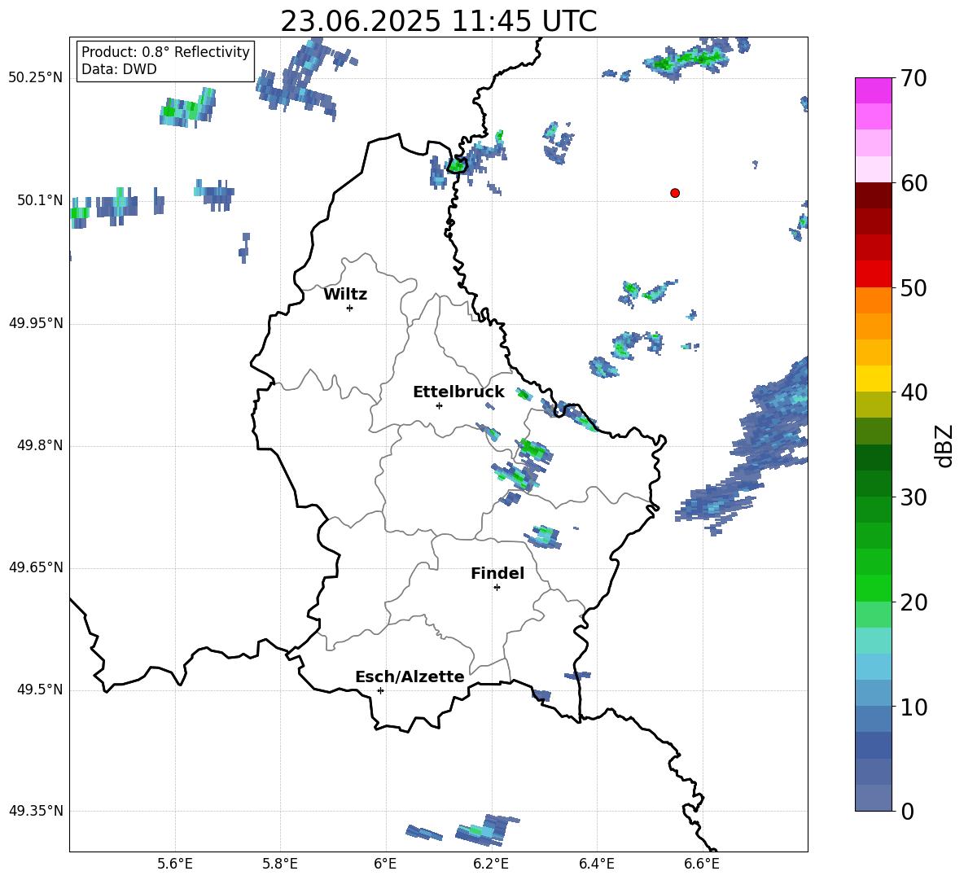Click the yellow colorbar segment just above 40
964x880 pixels.
point(873,379)
